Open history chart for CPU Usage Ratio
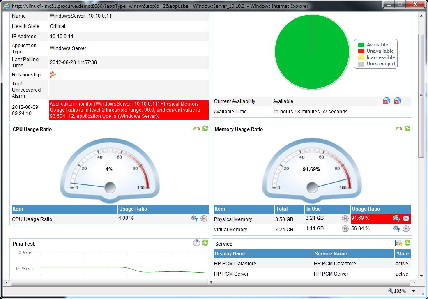The image size is (428, 299). tap(203, 218)
